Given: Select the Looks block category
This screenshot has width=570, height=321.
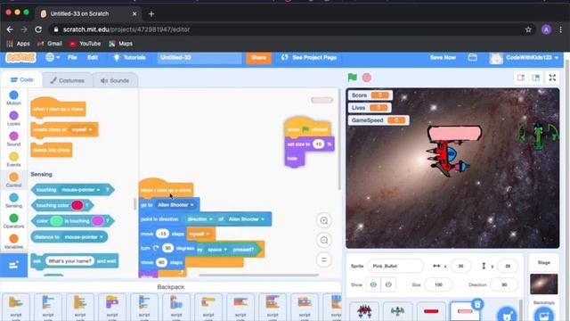Looking at the screenshot, I should click(14, 119).
